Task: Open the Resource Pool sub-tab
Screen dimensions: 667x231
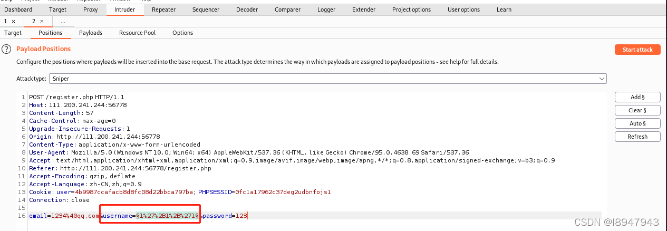Action: [x=137, y=33]
